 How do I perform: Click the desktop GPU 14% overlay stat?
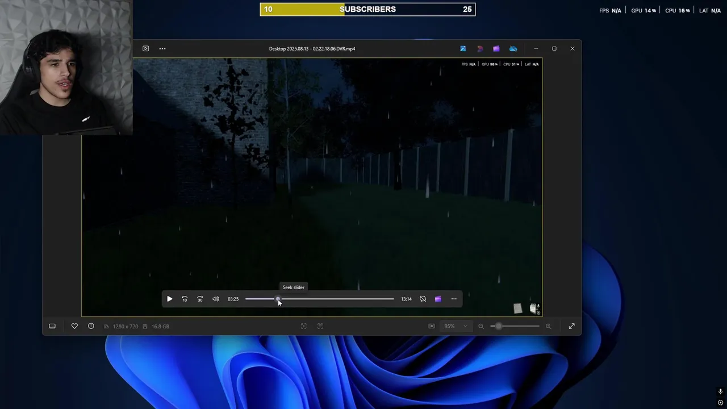644,11
